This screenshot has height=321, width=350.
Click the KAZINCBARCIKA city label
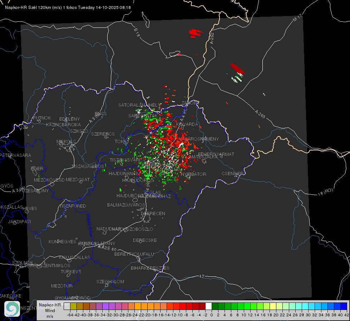(x=63, y=124)
